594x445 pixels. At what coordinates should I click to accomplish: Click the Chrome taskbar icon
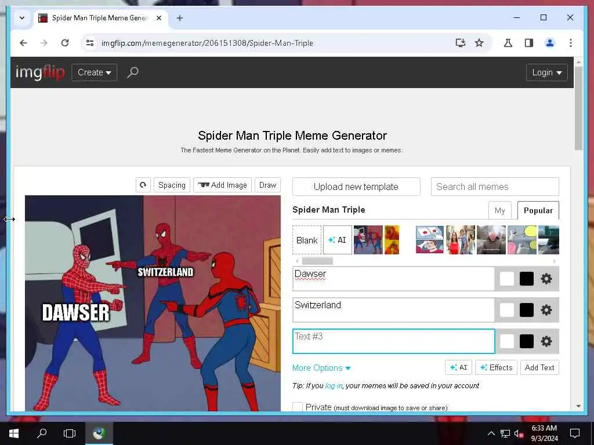pyautogui.click(x=99, y=433)
